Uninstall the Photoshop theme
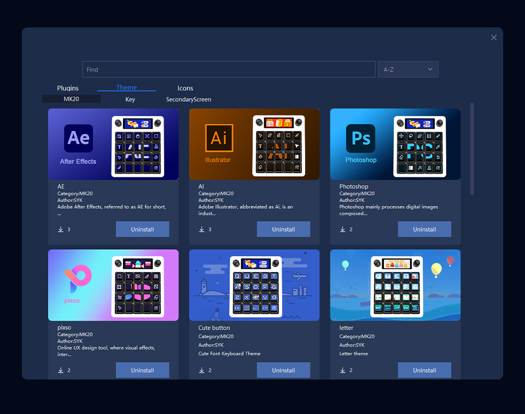 coord(424,229)
